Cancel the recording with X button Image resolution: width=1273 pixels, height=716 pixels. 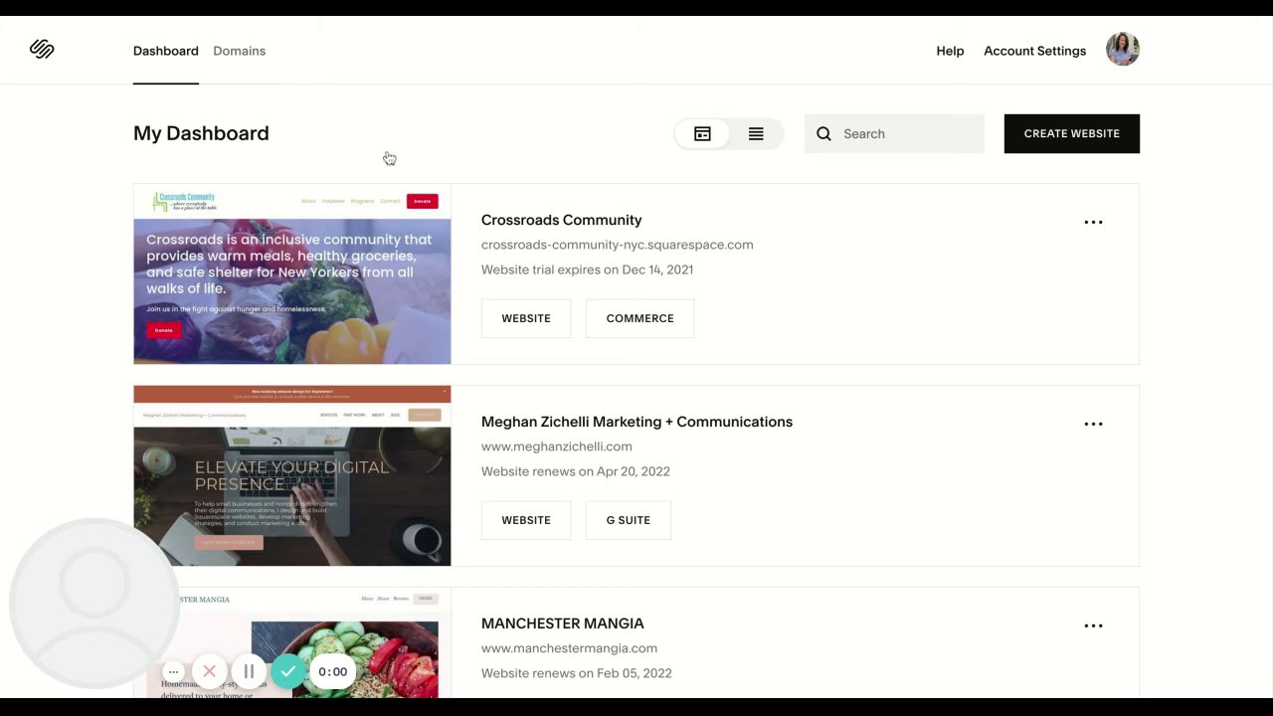click(x=209, y=671)
